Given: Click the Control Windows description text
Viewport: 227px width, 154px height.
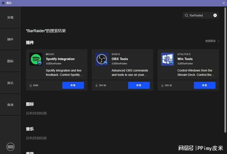Looking at the screenshot, I should point(196,73).
